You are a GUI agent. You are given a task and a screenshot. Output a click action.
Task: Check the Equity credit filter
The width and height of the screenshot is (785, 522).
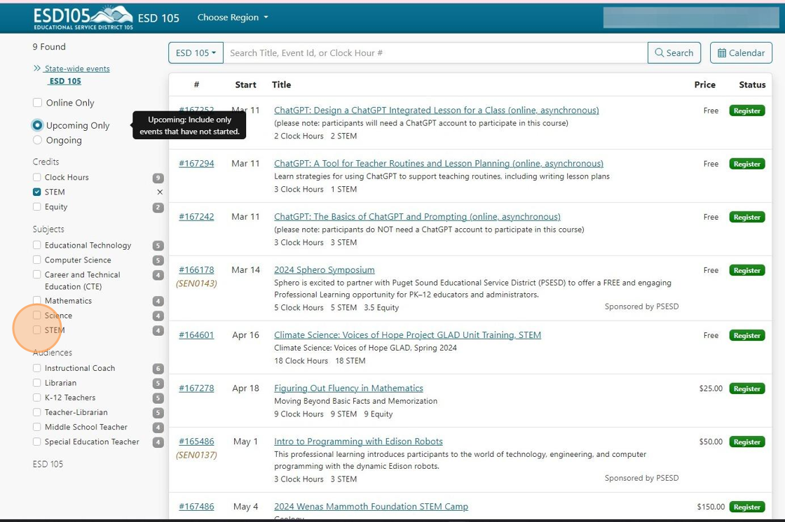[x=37, y=206]
